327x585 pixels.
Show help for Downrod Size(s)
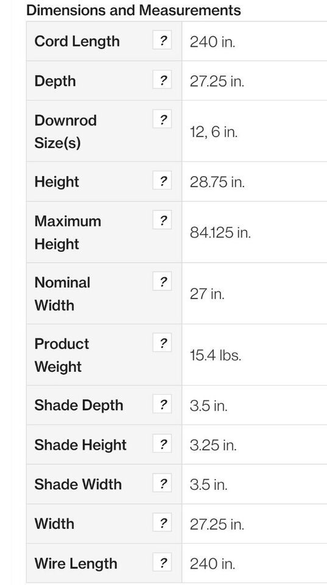pos(162,119)
